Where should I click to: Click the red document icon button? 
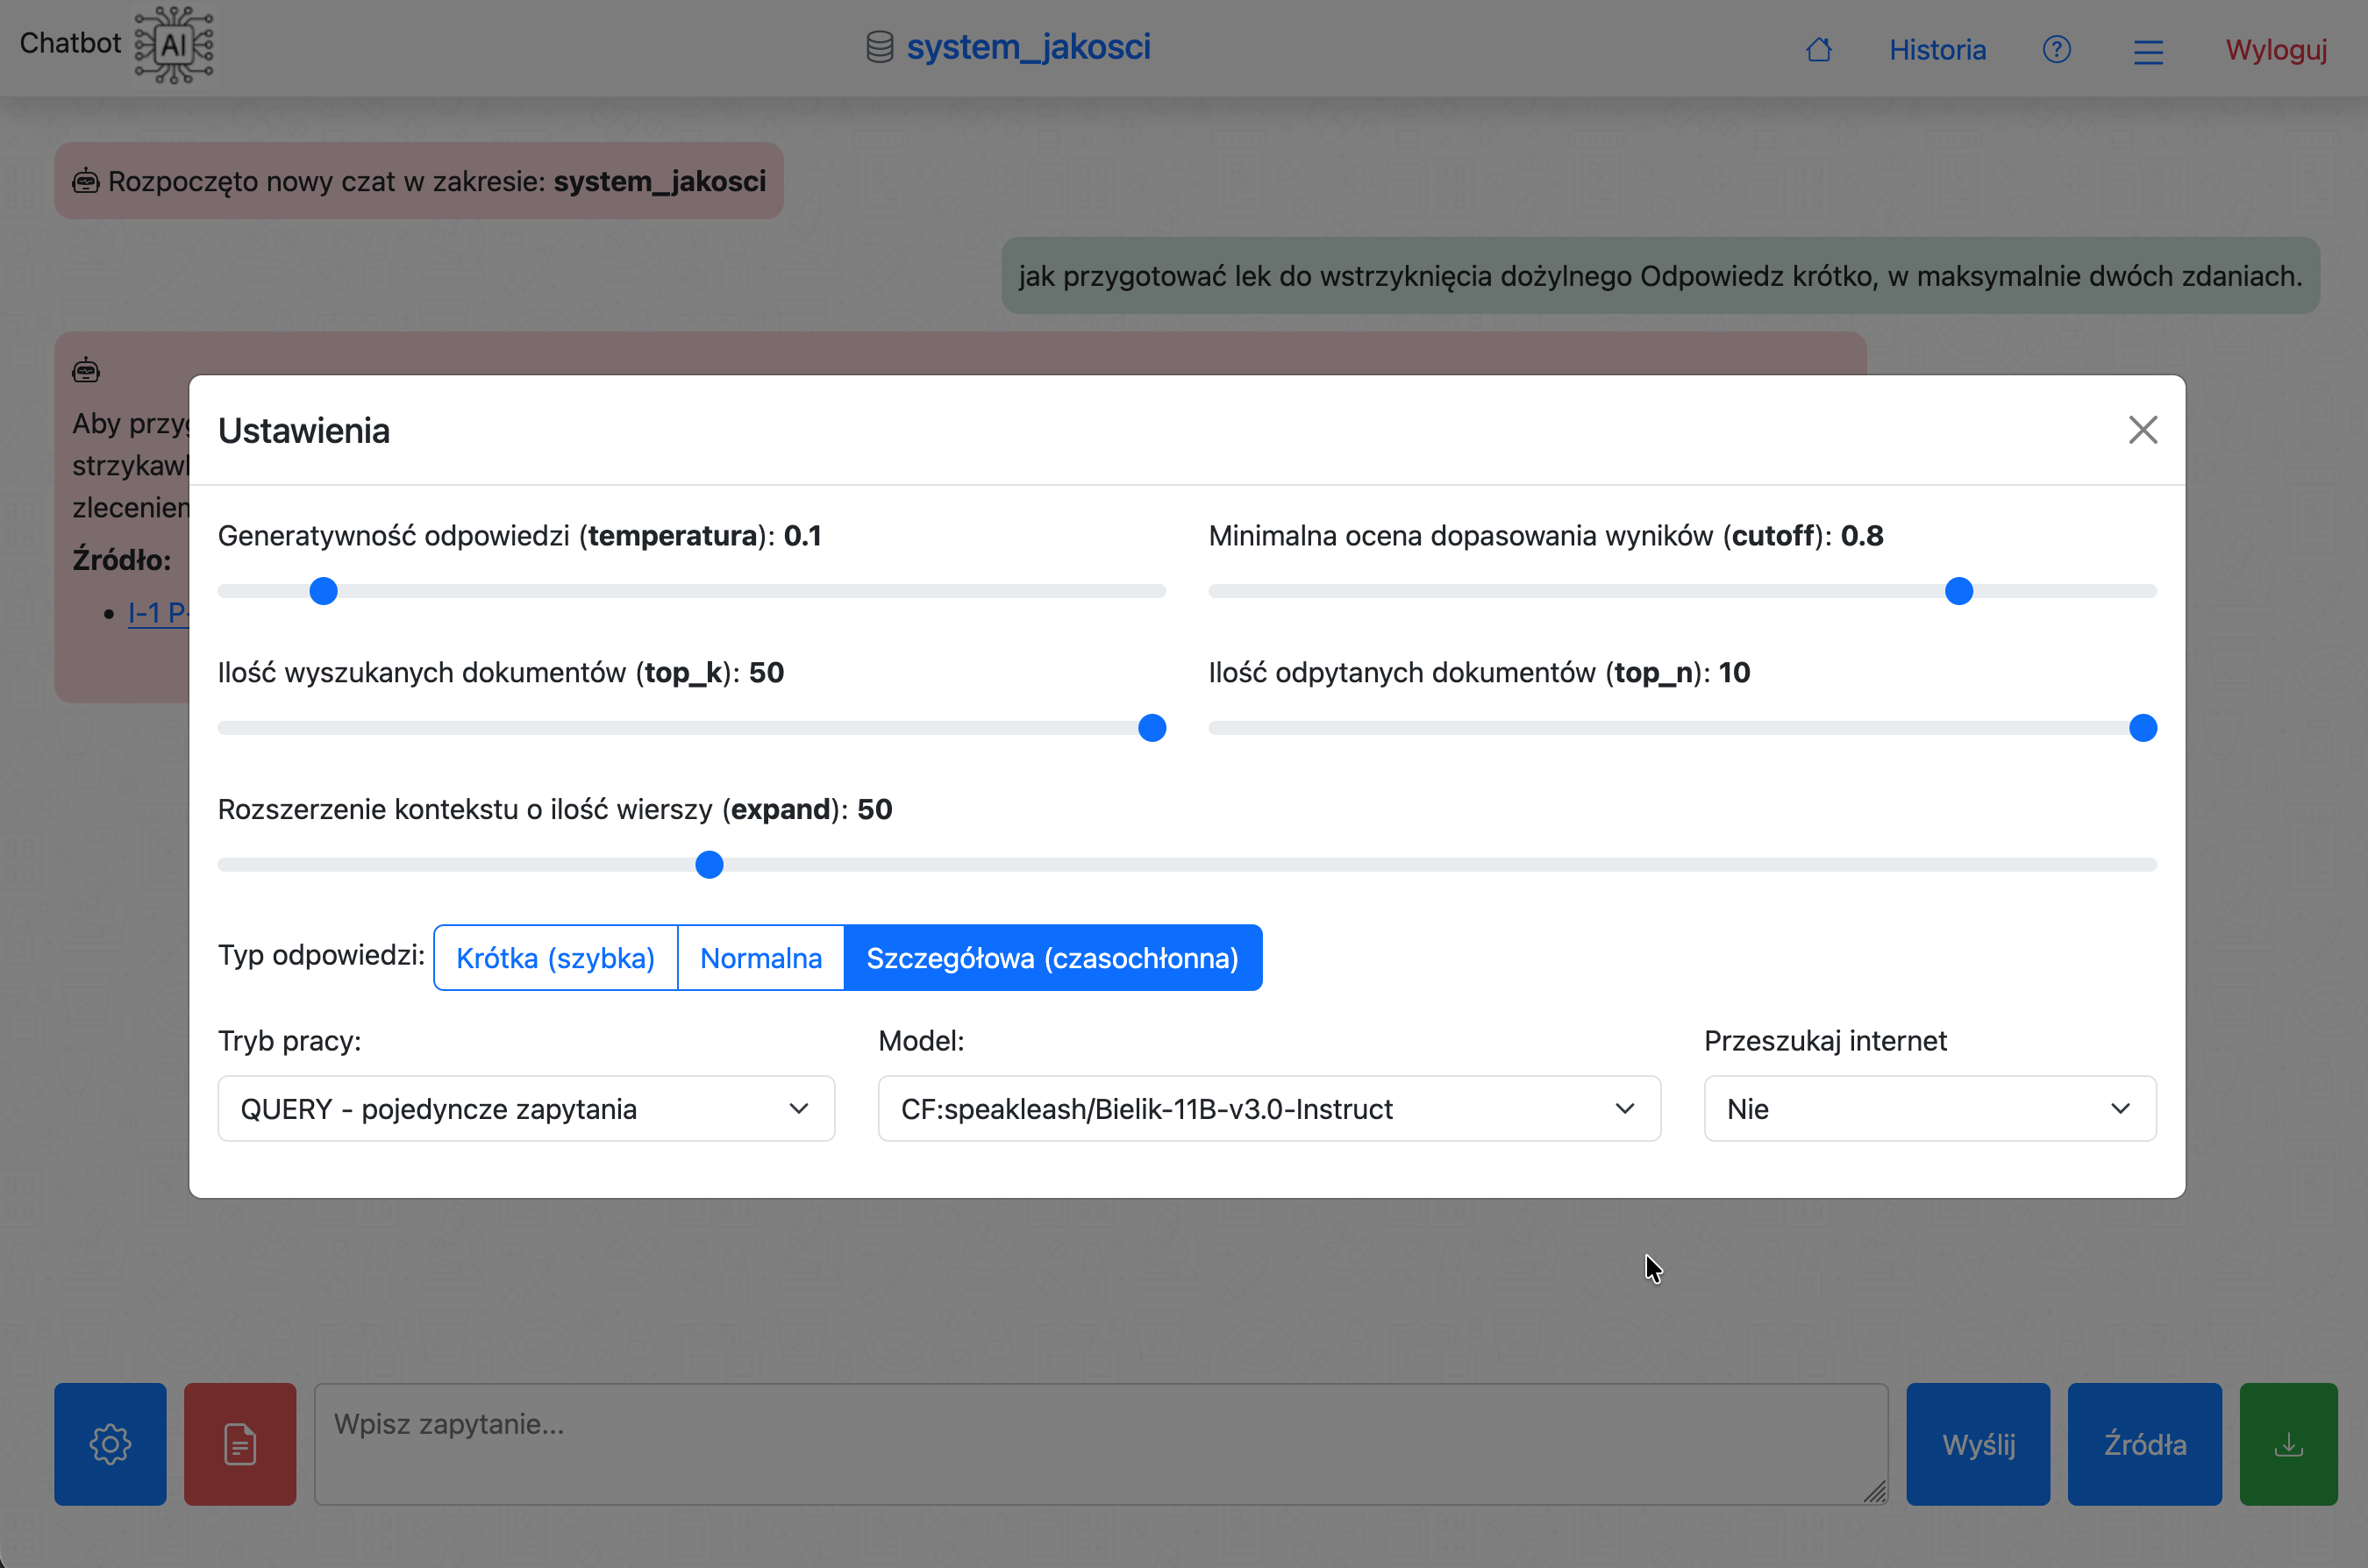click(240, 1443)
